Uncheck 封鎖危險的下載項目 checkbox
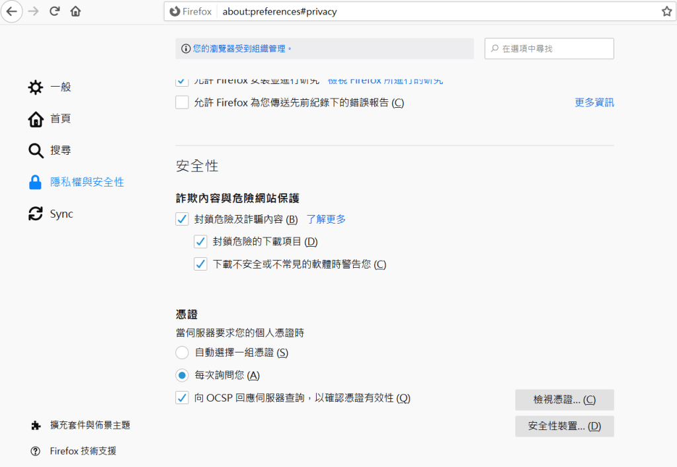This screenshot has width=677, height=467. (x=200, y=241)
